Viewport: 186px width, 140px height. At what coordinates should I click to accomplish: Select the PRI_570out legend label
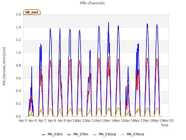[x=135, y=134]
